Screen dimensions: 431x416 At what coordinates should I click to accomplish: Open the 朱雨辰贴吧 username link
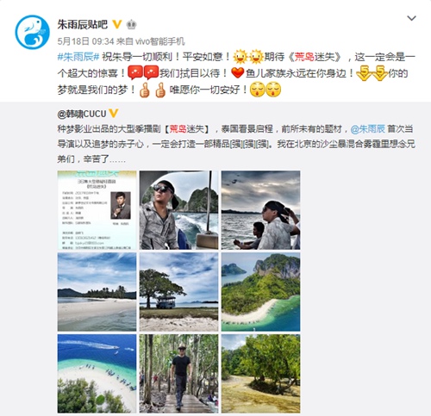pyautogui.click(x=83, y=25)
